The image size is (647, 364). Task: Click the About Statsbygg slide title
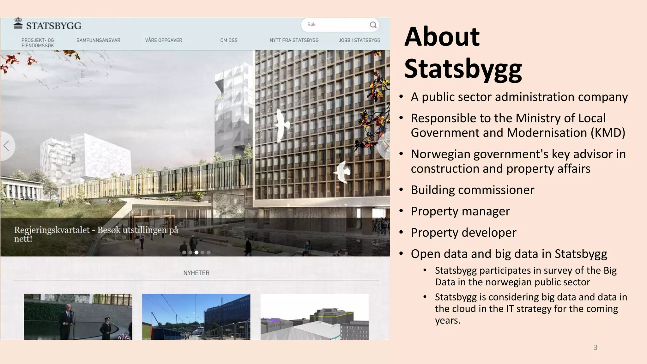pyautogui.click(x=463, y=53)
